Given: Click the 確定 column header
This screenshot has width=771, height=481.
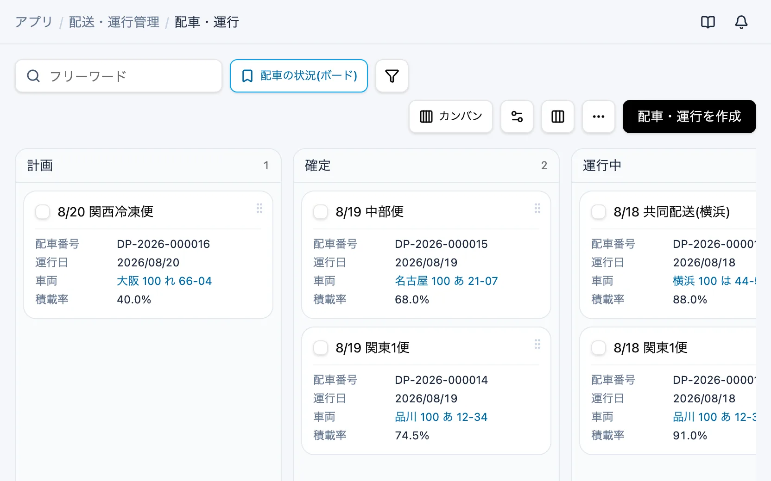Looking at the screenshot, I should click(426, 166).
